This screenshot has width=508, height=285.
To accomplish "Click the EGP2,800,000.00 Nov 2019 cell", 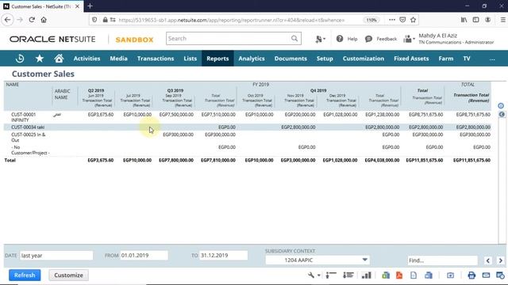I will pos(298,127).
